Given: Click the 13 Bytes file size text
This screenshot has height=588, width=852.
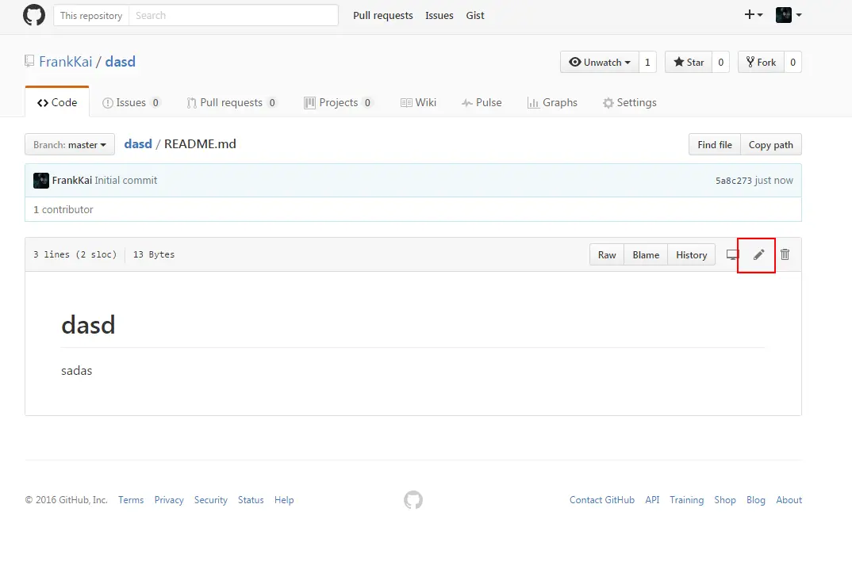Looking at the screenshot, I should click(x=154, y=254).
